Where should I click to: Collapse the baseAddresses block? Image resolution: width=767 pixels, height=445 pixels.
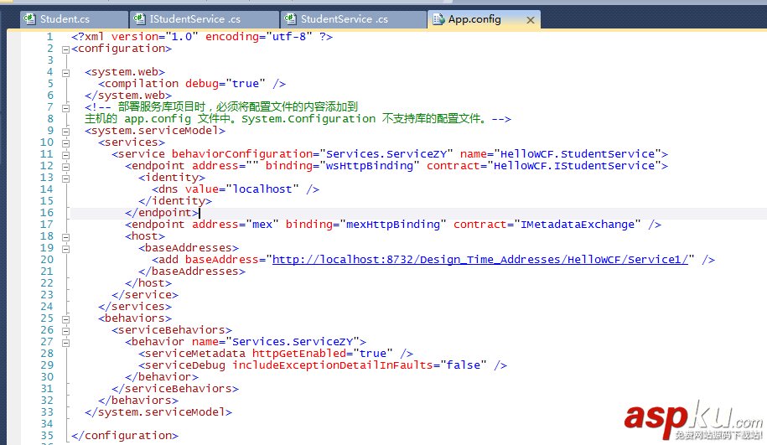[65, 248]
